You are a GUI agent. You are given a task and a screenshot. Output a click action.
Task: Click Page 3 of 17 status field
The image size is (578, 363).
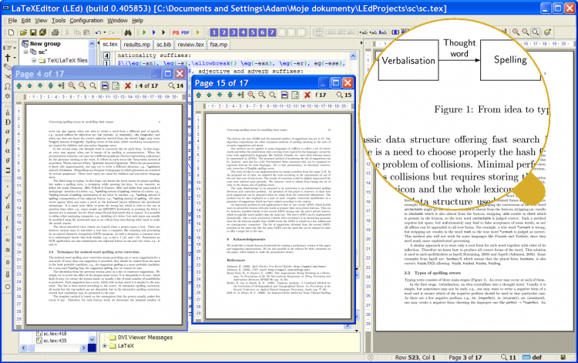465,358
